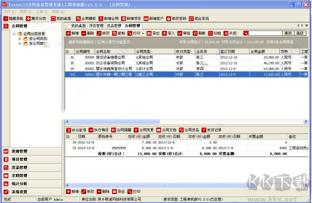Click 关闭 in the contract list toolbar
312x203 pixels.
pos(230,33)
